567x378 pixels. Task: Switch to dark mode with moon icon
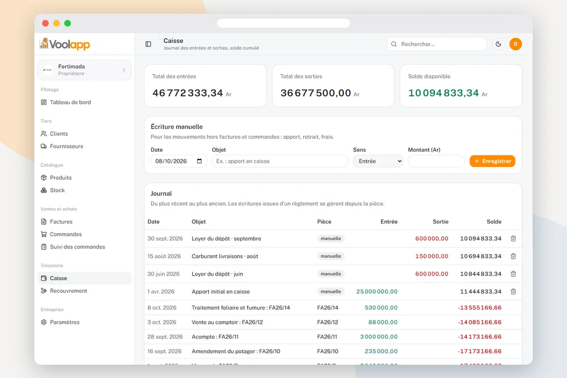[x=498, y=44]
